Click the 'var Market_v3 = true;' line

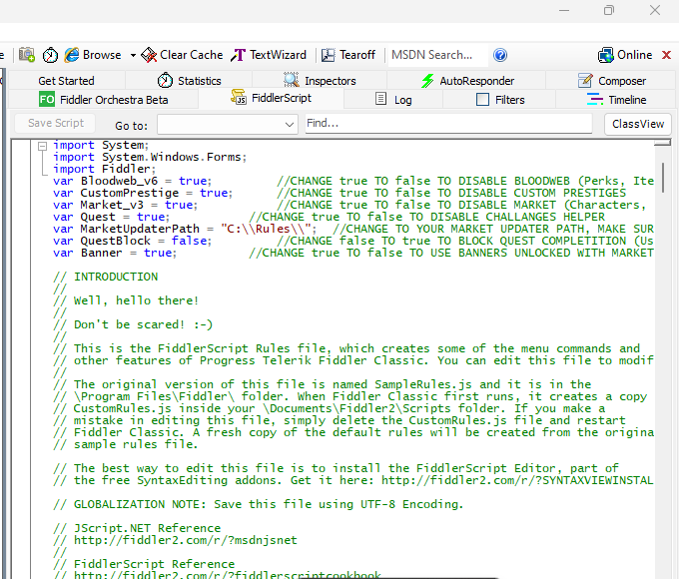point(125,205)
